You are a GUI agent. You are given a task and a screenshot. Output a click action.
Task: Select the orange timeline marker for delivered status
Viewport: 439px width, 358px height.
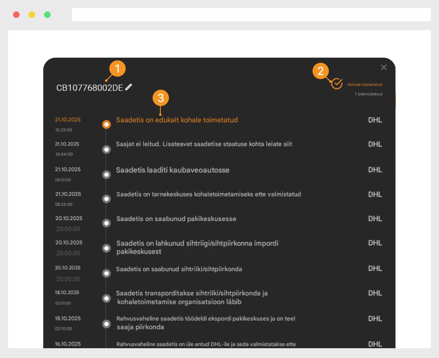click(x=106, y=124)
